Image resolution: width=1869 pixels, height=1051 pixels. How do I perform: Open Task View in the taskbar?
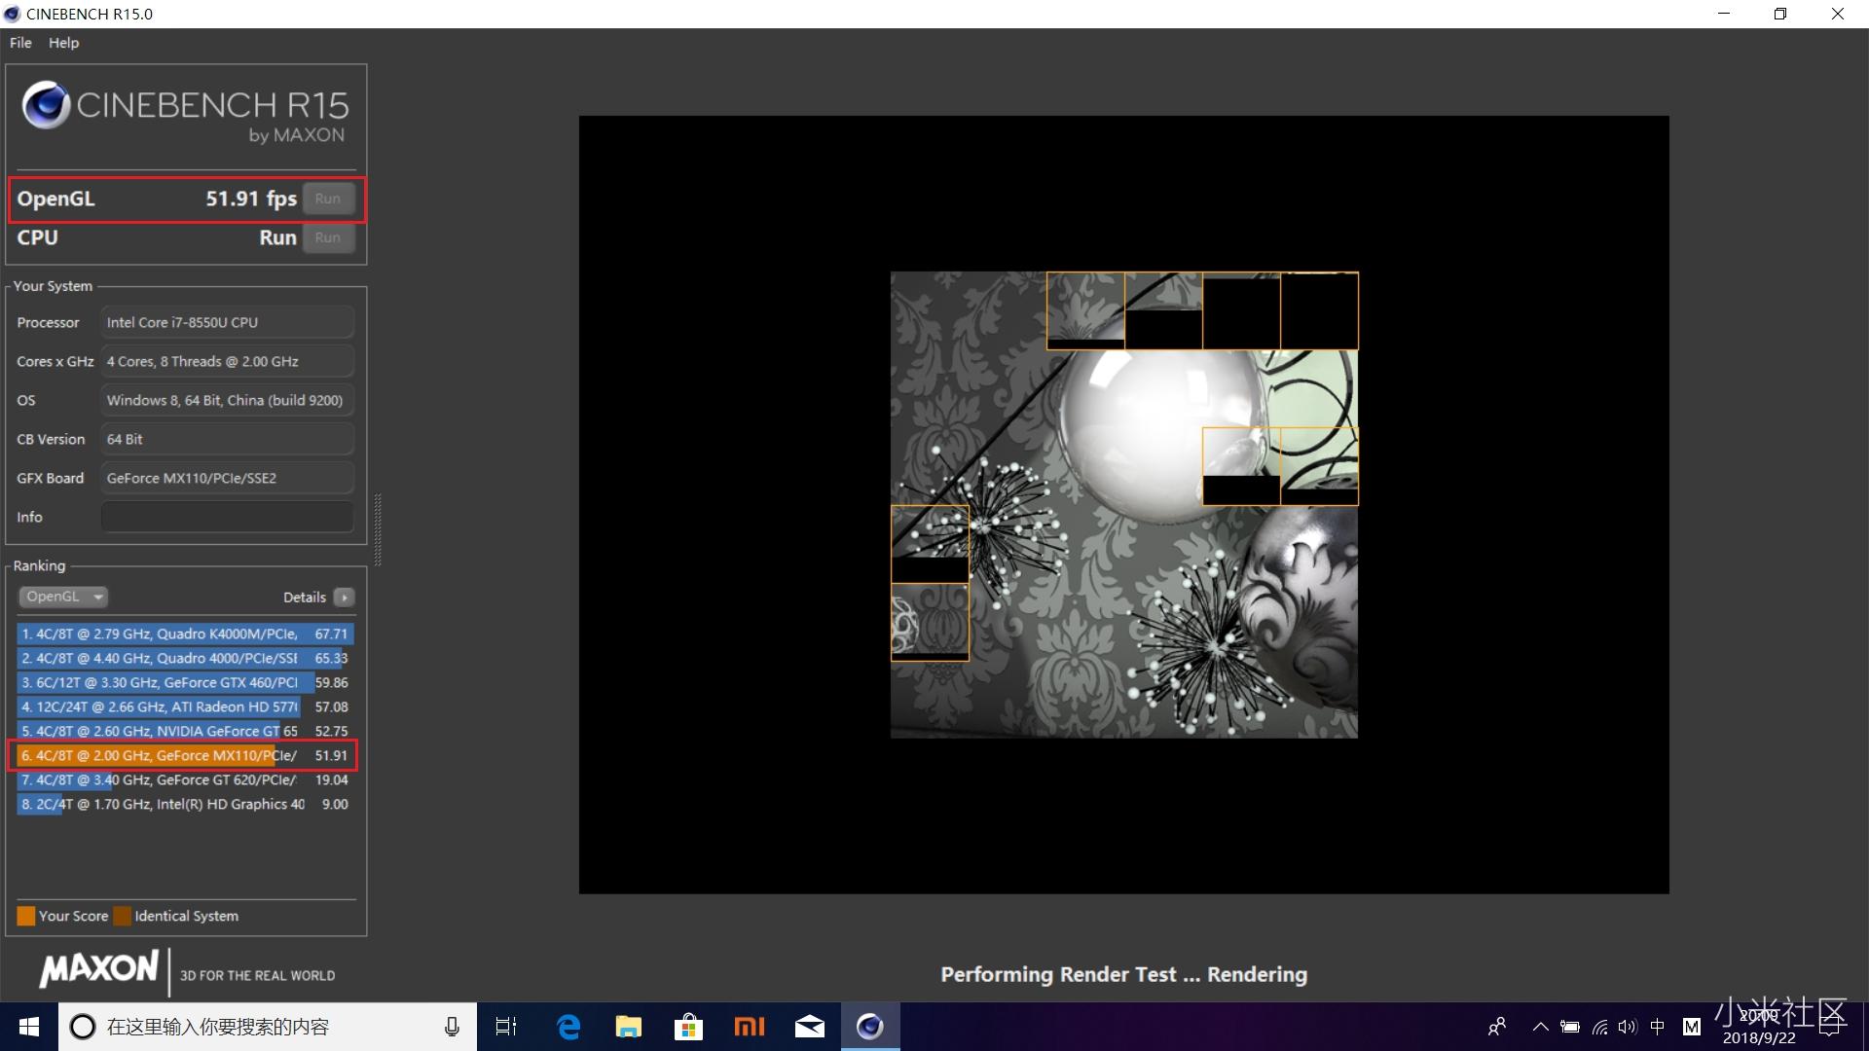point(506,1027)
